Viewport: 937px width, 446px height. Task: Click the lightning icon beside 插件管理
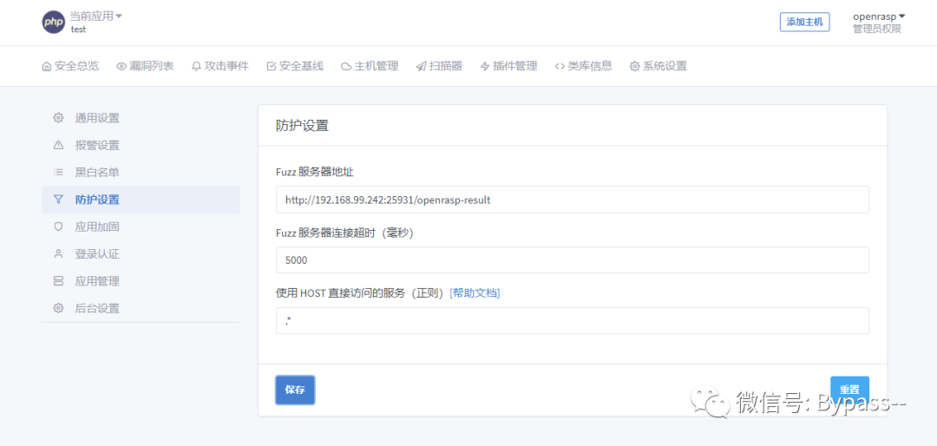485,66
